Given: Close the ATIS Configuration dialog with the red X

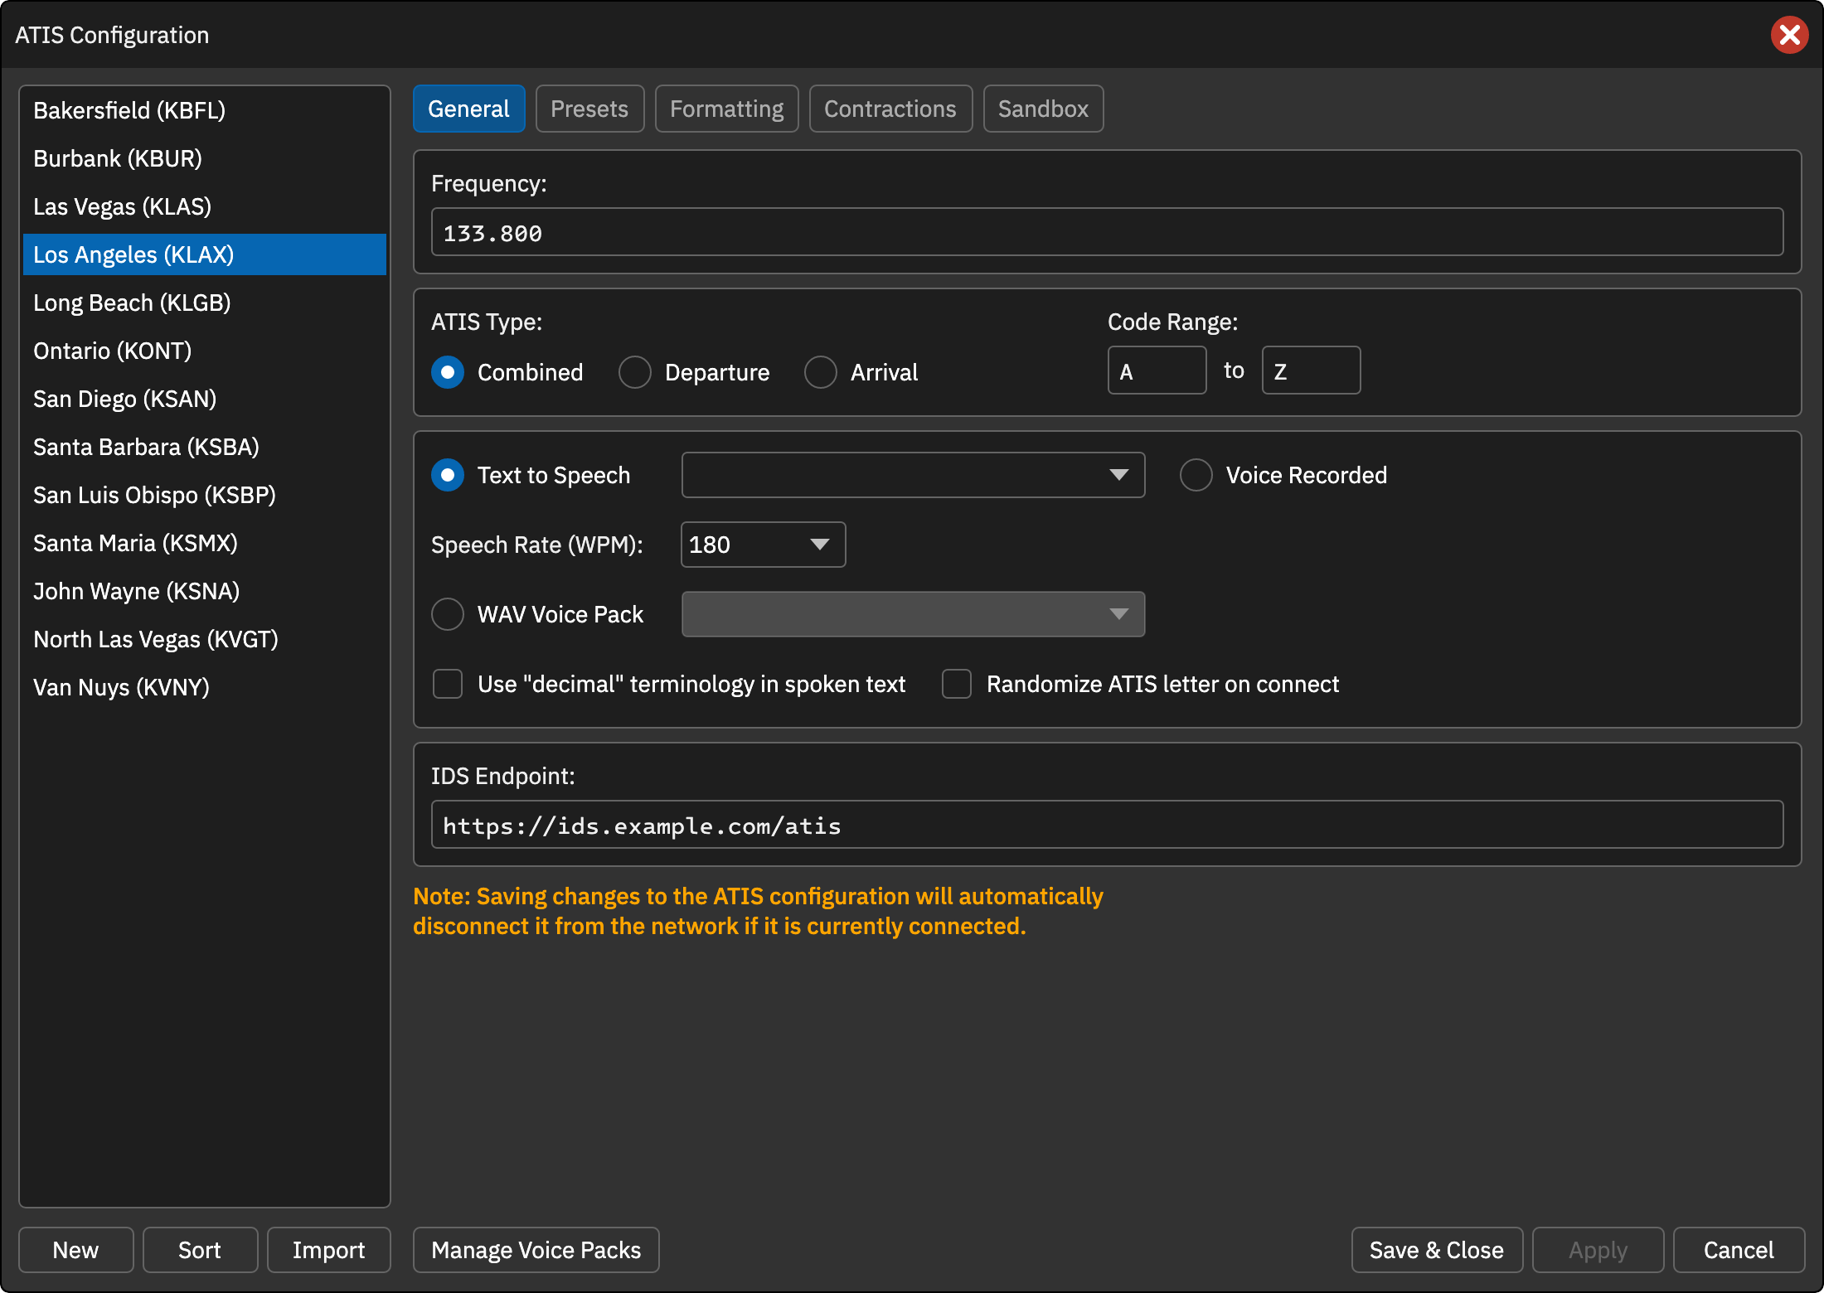Looking at the screenshot, I should (x=1789, y=35).
